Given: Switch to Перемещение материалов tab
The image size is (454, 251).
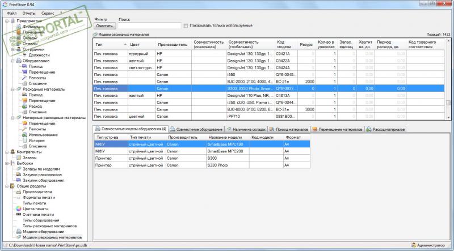Looking at the screenshot, I should point(337,130).
